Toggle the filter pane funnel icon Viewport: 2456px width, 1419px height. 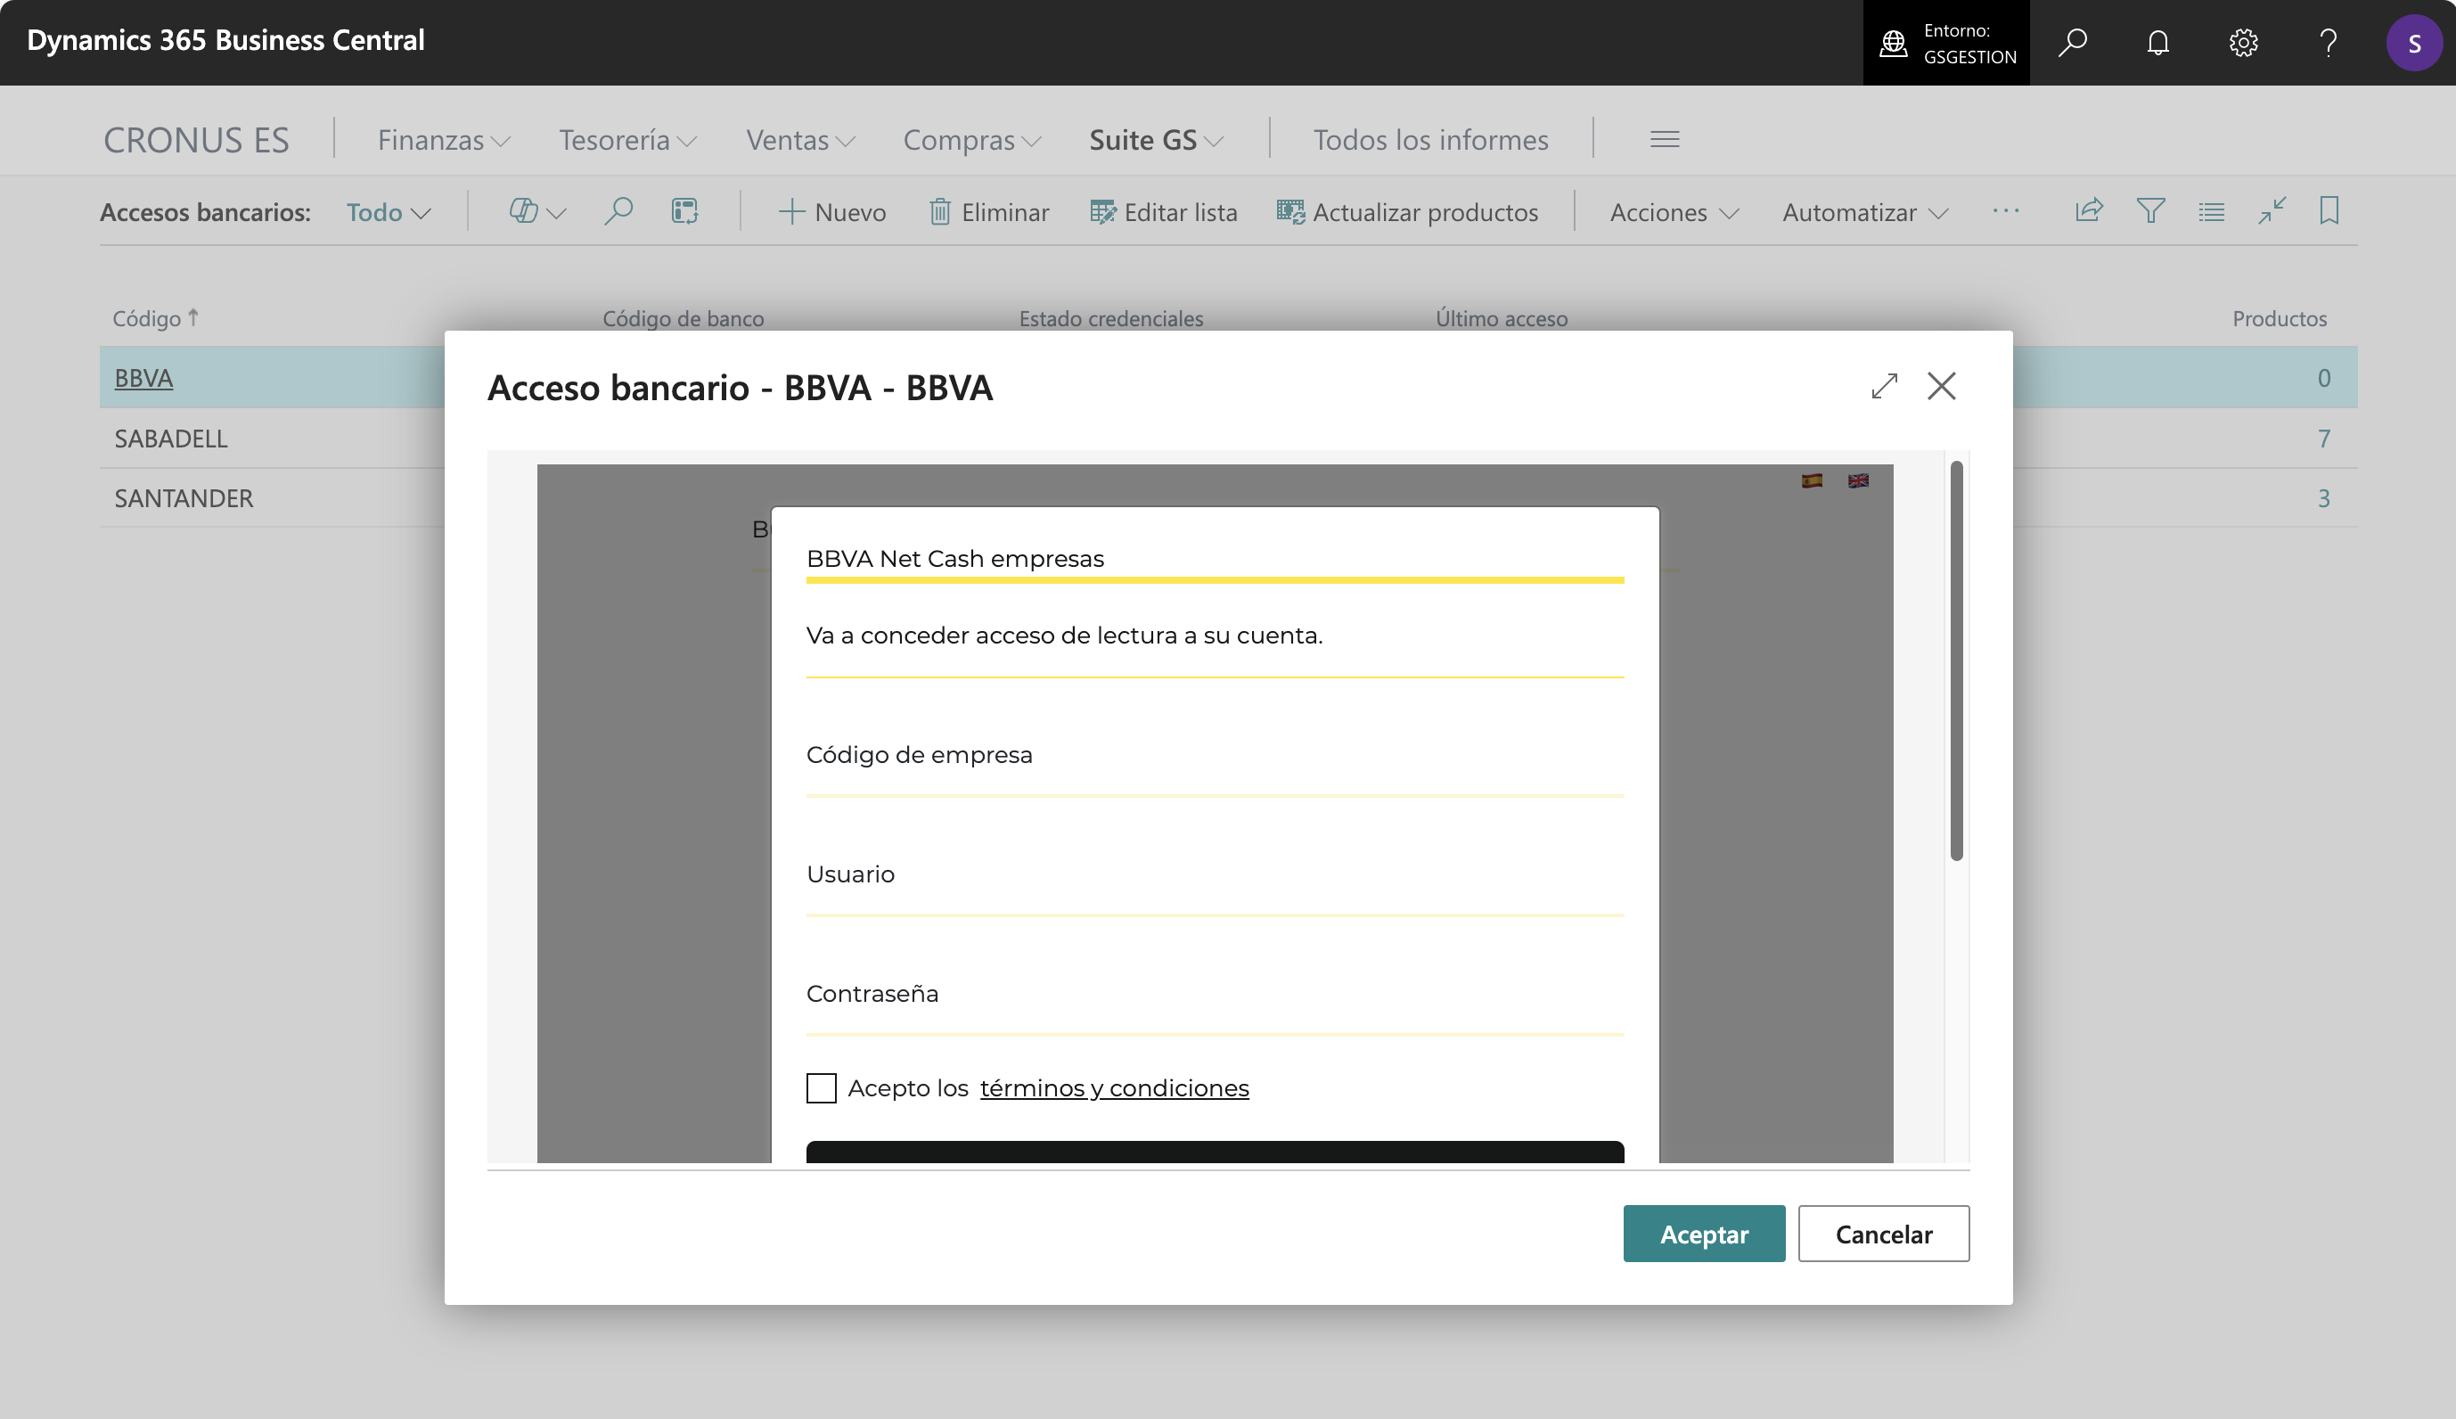click(2150, 210)
